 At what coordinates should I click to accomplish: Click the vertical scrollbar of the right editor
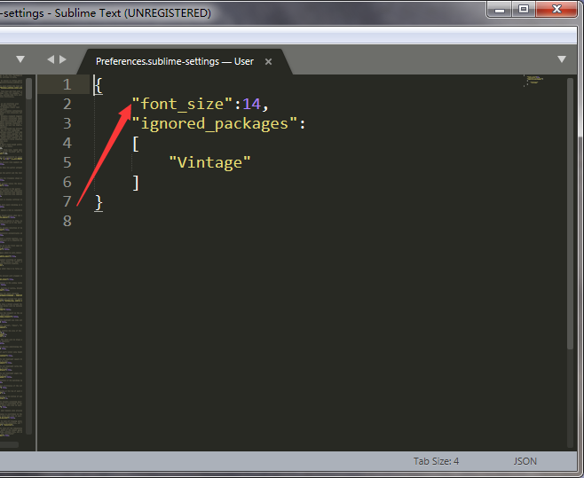point(570,214)
